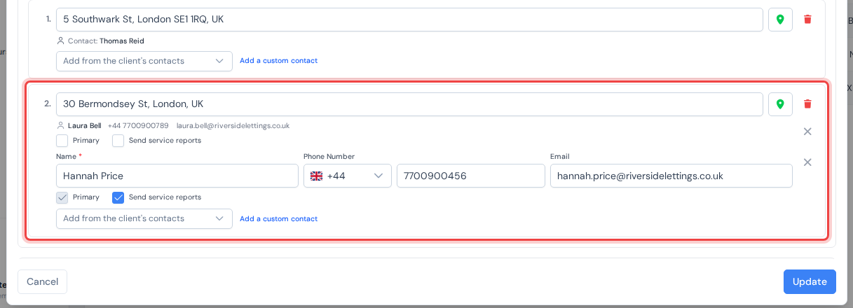Delete the 30 Bermondsey St address row
Image resolution: width=853 pixels, height=308 pixels.
click(x=807, y=104)
